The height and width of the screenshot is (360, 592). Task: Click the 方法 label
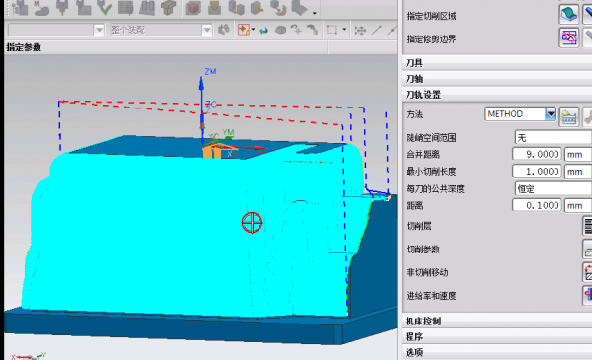[415, 114]
